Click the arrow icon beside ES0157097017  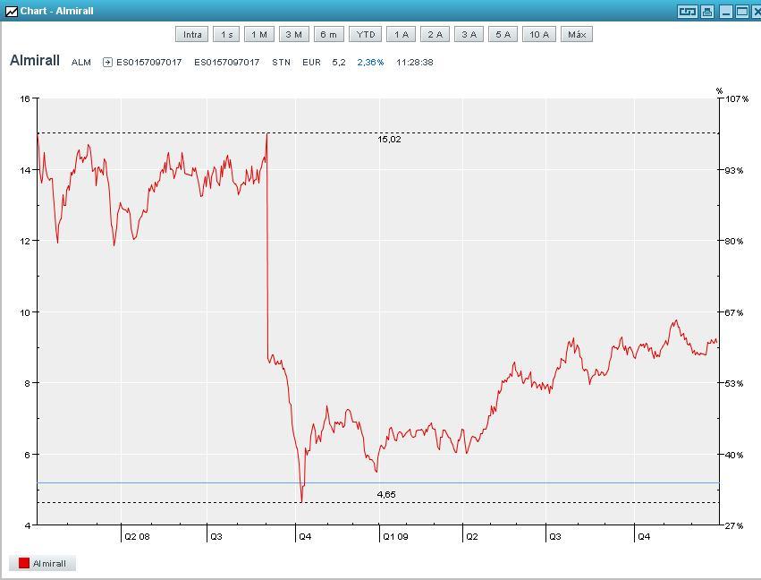107,62
